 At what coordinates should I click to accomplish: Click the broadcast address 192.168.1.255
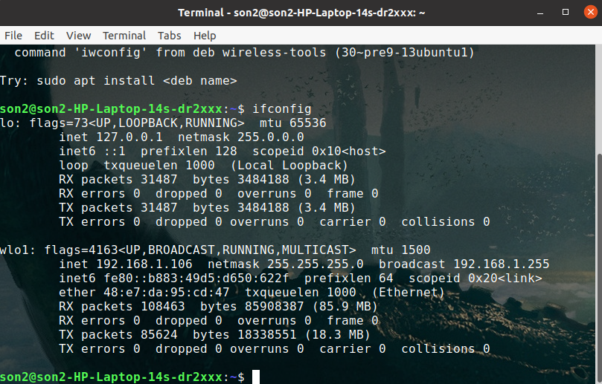click(x=502, y=264)
